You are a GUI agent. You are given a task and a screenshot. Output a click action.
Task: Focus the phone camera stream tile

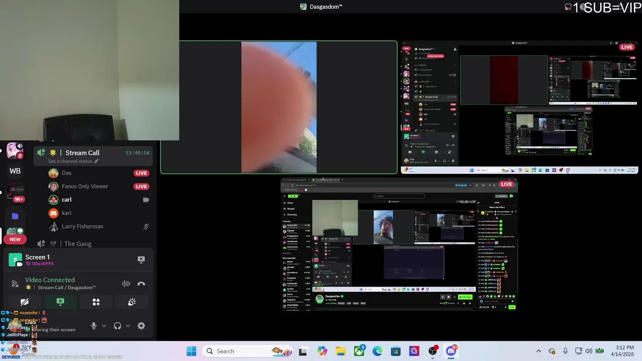click(x=279, y=107)
